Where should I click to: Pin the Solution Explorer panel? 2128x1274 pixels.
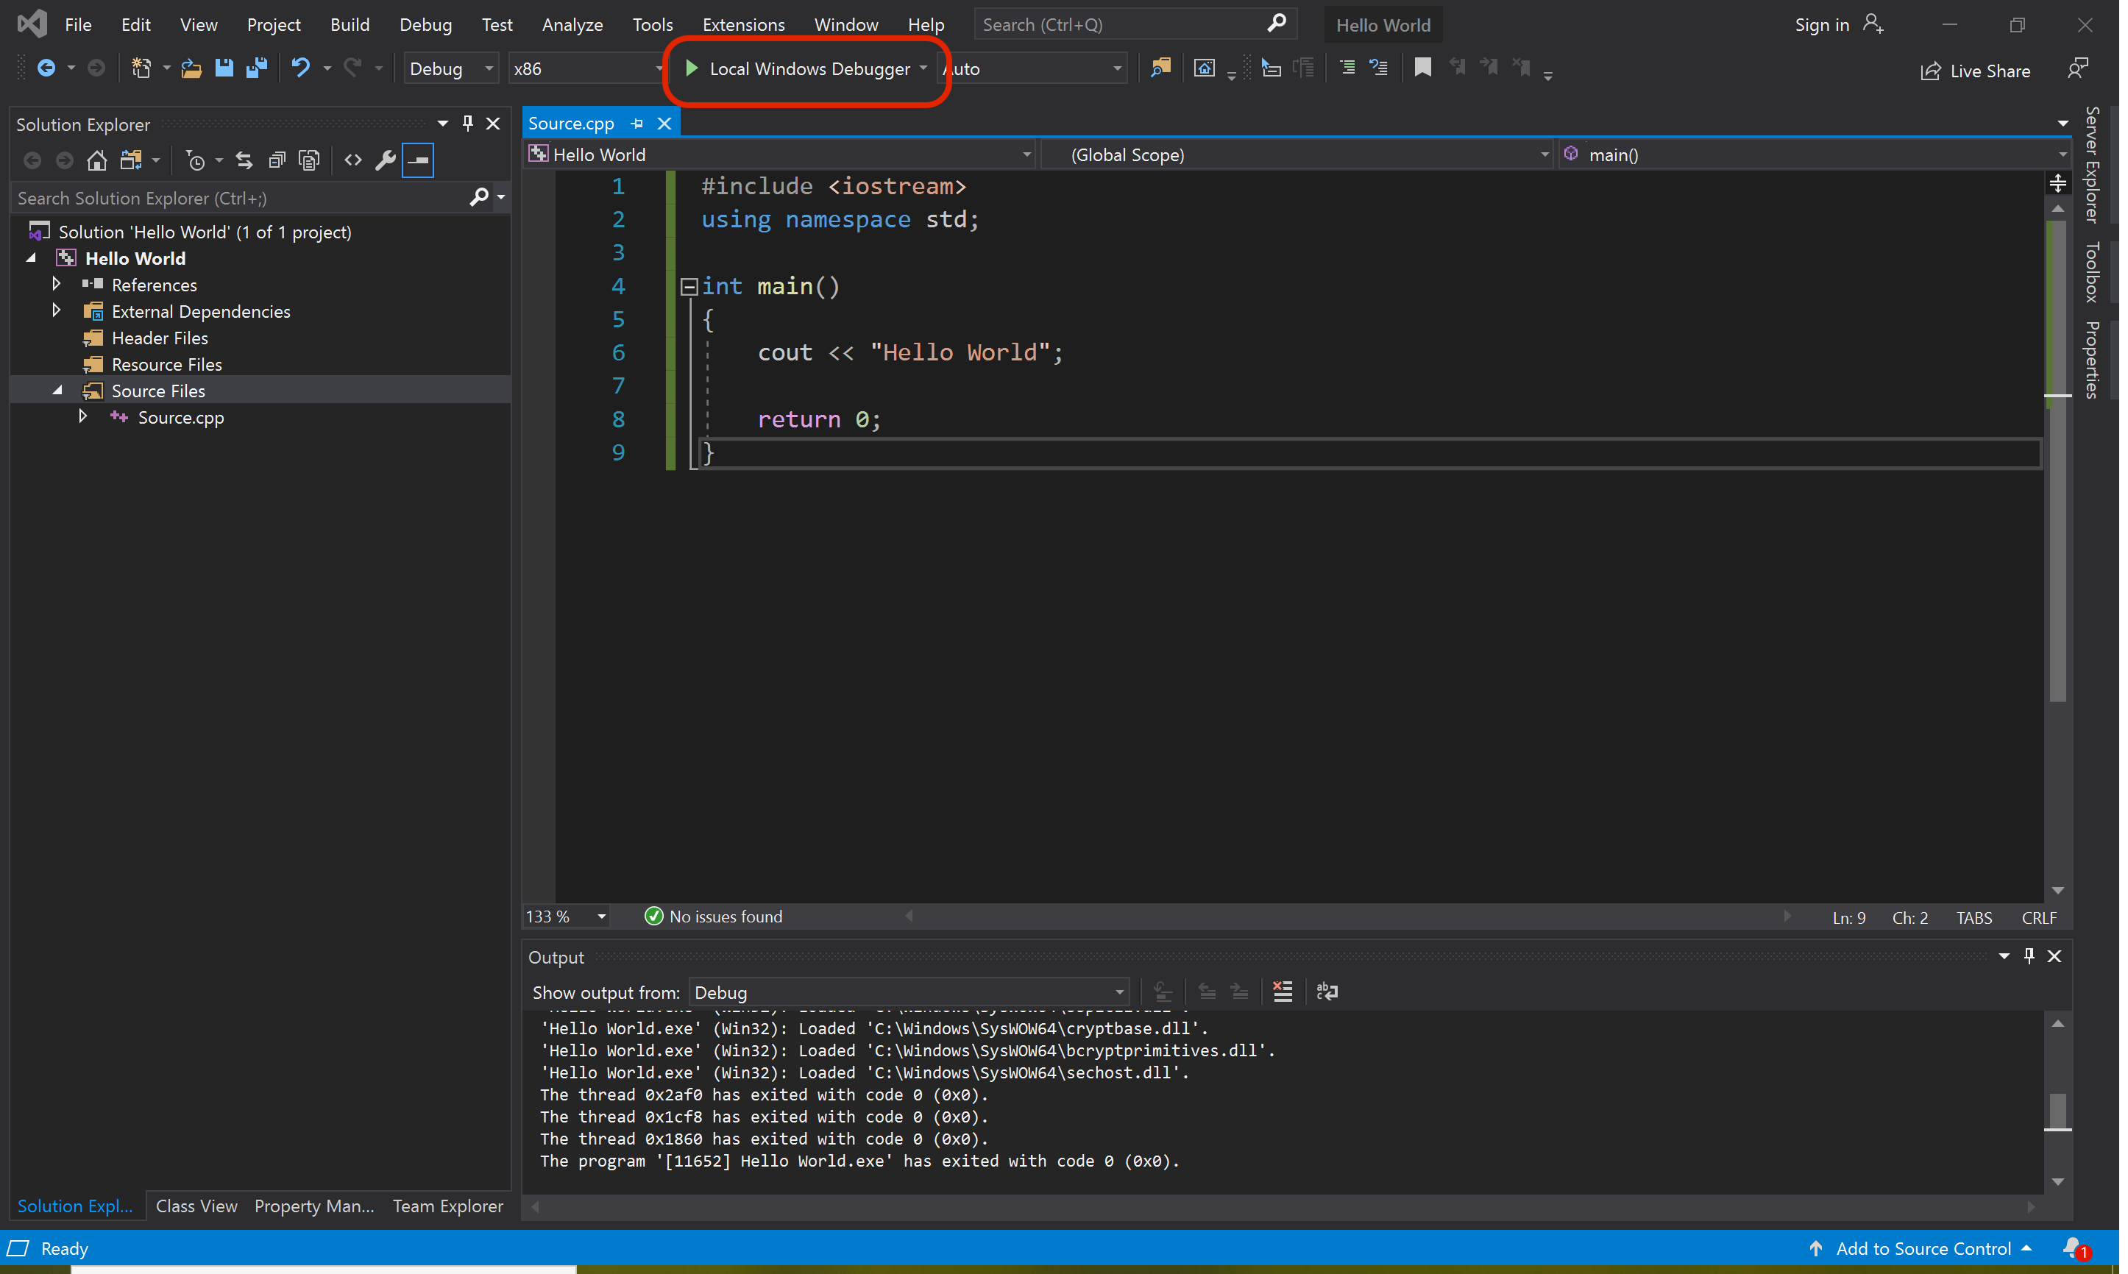468,124
